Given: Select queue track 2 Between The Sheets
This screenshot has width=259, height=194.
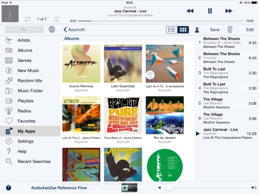Looking at the screenshot, I should pyautogui.click(x=227, y=58).
